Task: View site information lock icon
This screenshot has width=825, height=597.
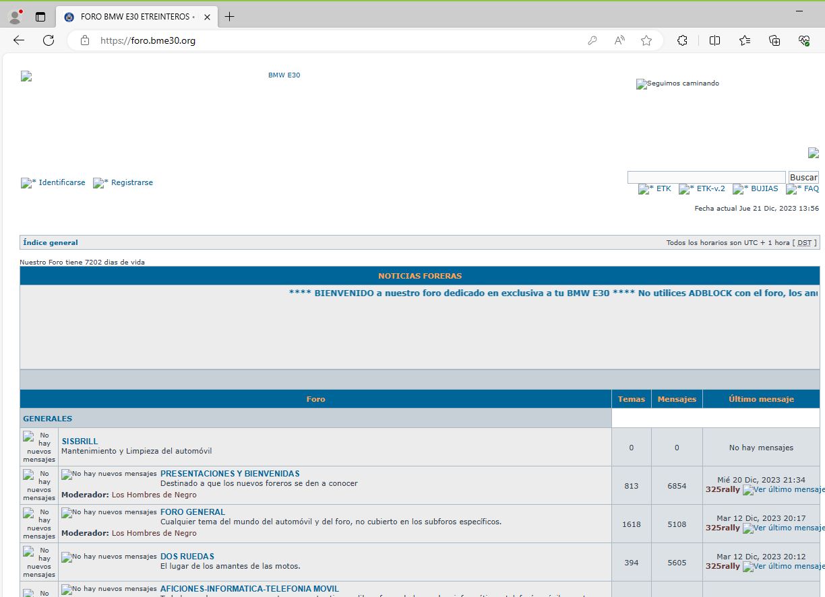Action: tap(85, 40)
